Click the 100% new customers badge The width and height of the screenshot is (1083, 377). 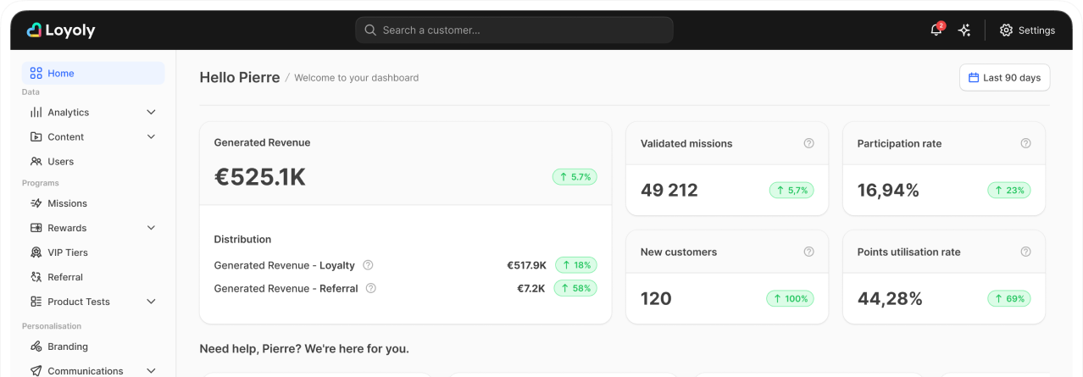click(790, 299)
